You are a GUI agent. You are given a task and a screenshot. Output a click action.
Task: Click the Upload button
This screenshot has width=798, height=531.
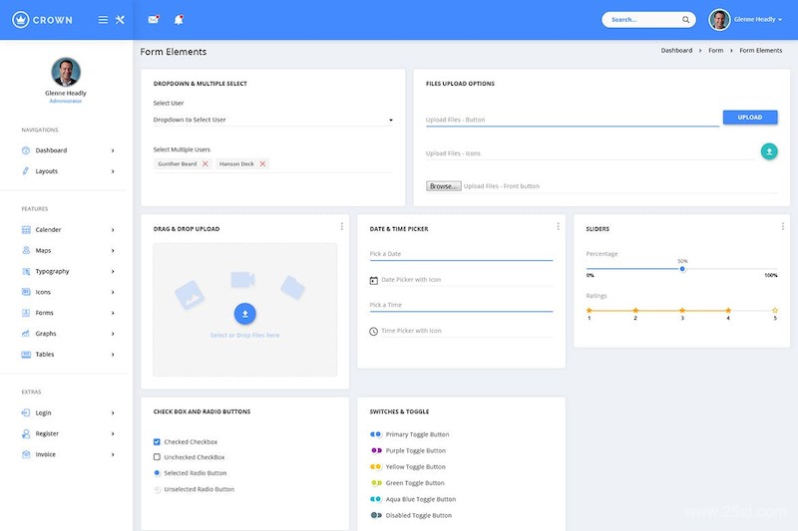click(750, 118)
